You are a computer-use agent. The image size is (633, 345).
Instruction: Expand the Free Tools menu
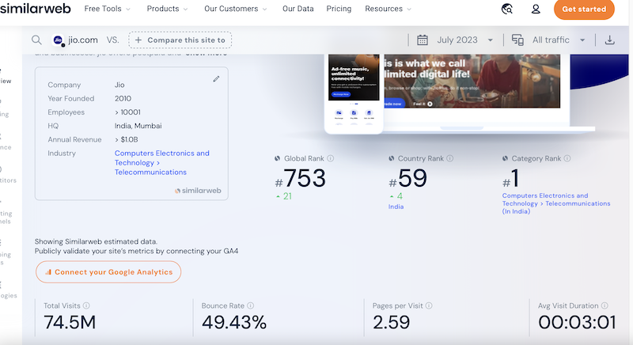[x=108, y=9]
